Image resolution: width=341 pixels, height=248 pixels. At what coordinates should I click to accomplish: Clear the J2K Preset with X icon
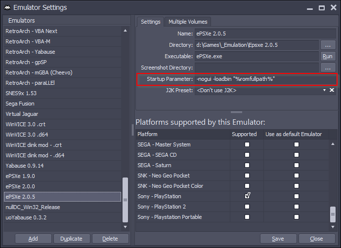(x=332, y=90)
